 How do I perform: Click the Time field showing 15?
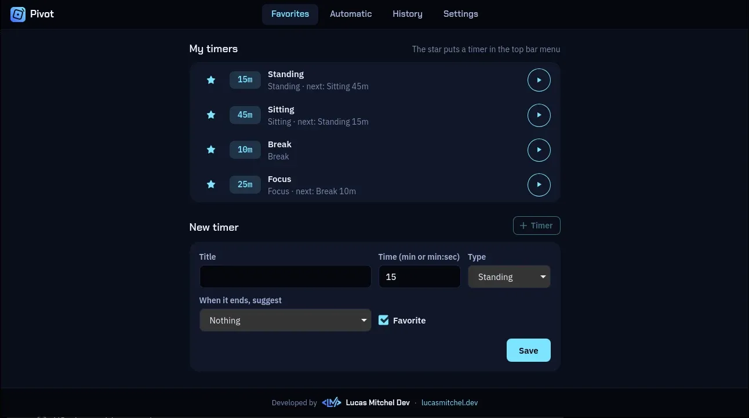[420, 277]
